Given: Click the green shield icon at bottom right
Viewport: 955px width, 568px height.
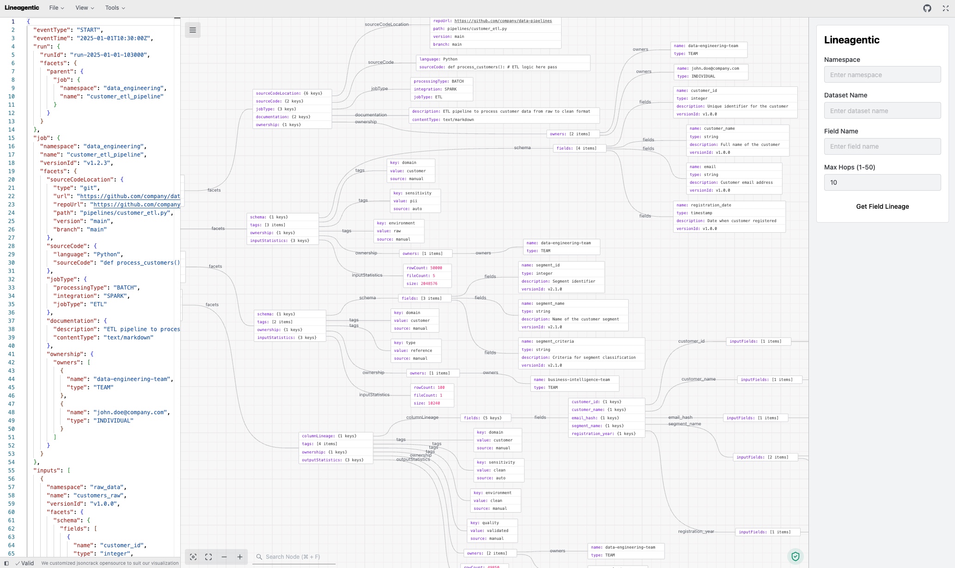Looking at the screenshot, I should pos(796,556).
